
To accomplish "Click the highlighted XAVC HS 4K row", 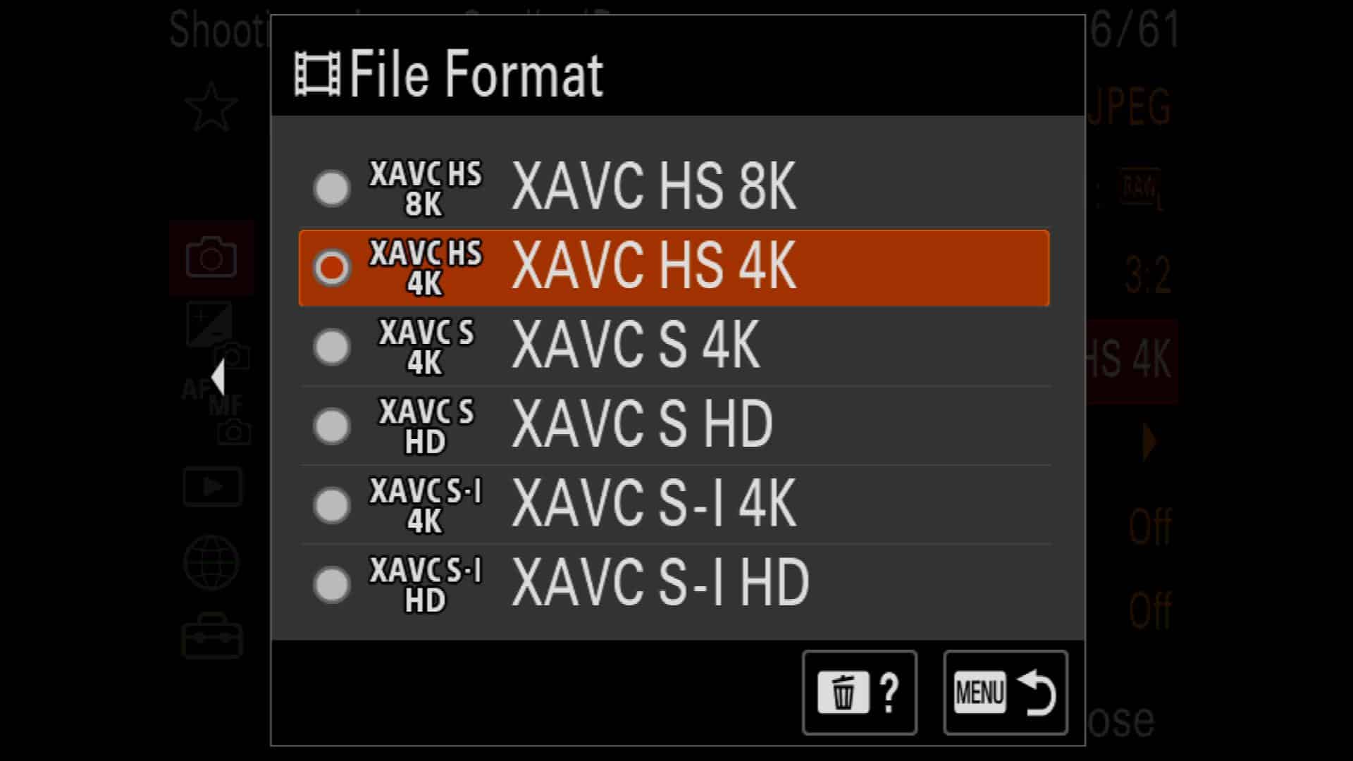I will 674,268.
